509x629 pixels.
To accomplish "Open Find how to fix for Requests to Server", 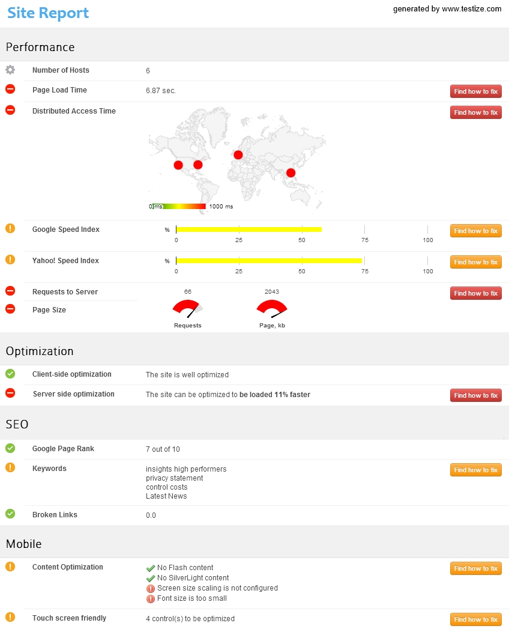I will coord(475,293).
